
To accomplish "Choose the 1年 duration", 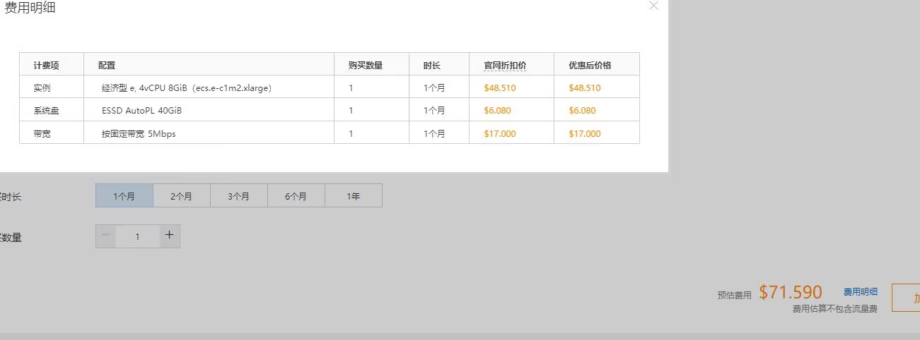I will (354, 196).
